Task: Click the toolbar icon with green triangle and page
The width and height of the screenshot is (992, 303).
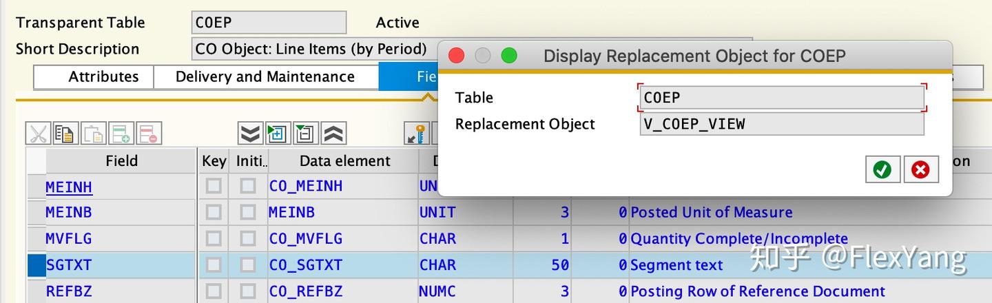Action: 305,133
